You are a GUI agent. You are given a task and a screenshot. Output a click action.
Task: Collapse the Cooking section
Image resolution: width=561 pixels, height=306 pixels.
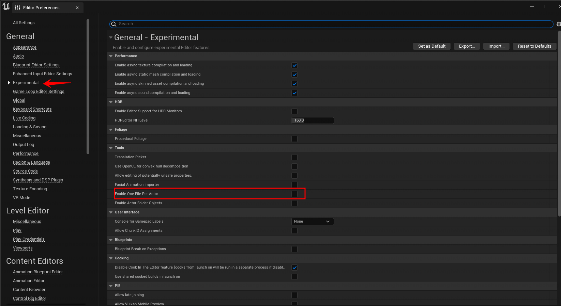pyautogui.click(x=111, y=258)
